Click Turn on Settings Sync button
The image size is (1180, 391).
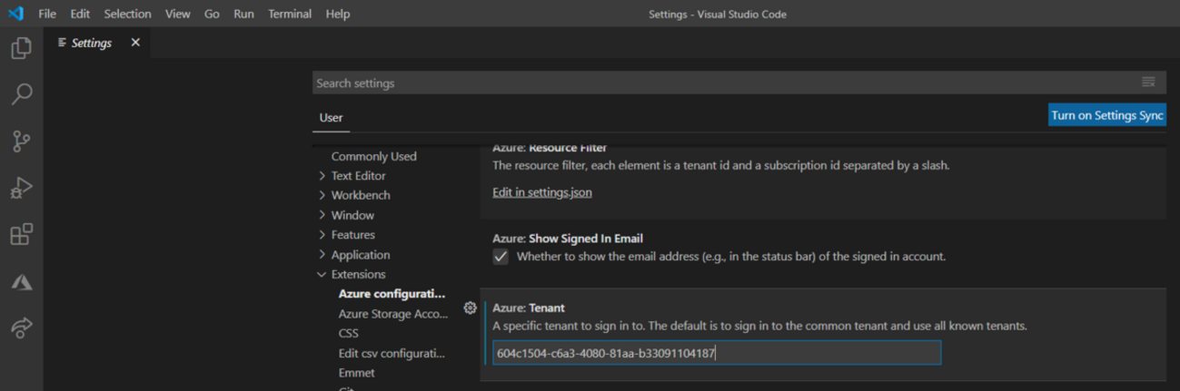click(x=1107, y=115)
